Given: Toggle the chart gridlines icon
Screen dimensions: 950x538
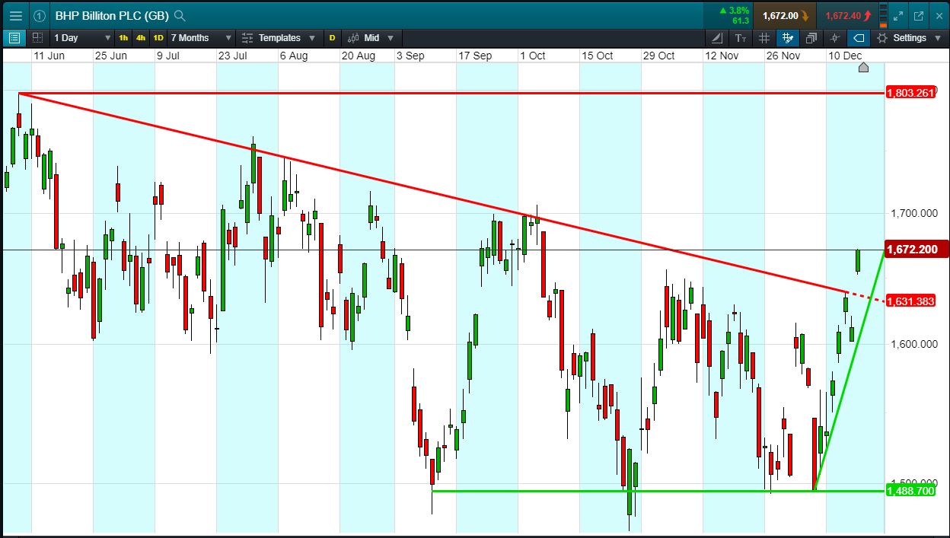Looking at the screenshot, I should [764, 37].
